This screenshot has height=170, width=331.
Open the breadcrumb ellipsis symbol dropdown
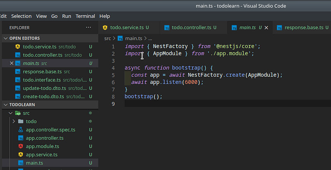(x=150, y=39)
